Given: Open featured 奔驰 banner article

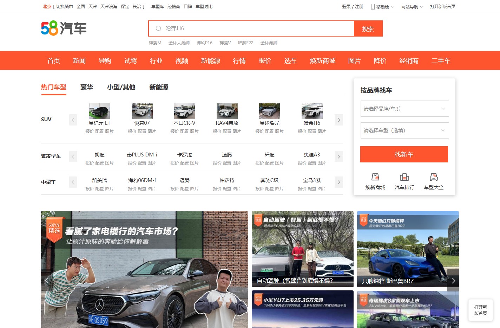Looking at the screenshot, I should point(145,270).
